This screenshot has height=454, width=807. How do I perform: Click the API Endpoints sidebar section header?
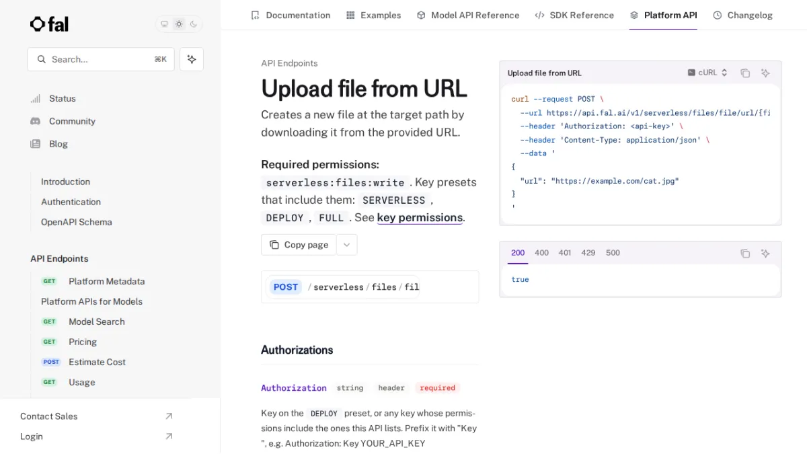click(x=59, y=258)
